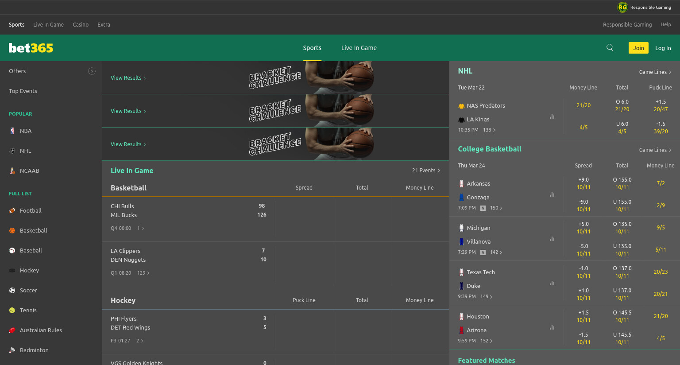Expand 138 markets for Predators vs Kings
The width and height of the screenshot is (680, 365).
pos(489,130)
